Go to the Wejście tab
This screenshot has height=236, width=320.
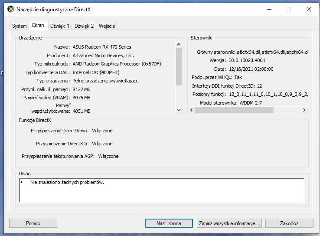[107, 26]
